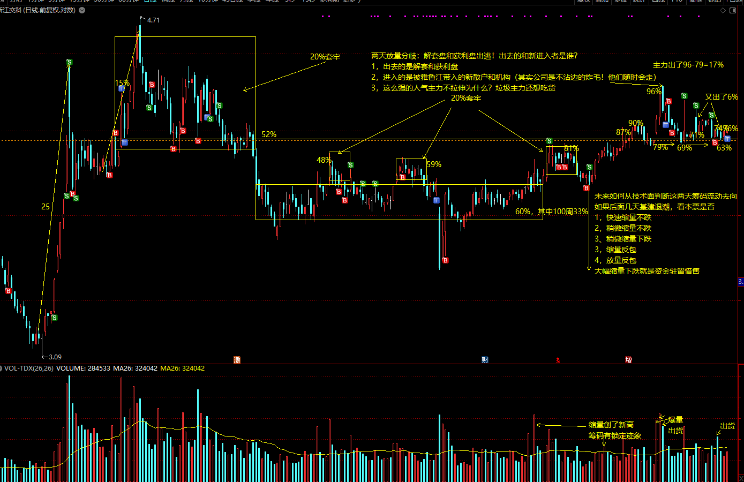
Task: Toggle the side panel layout icon
Action: 733,10
